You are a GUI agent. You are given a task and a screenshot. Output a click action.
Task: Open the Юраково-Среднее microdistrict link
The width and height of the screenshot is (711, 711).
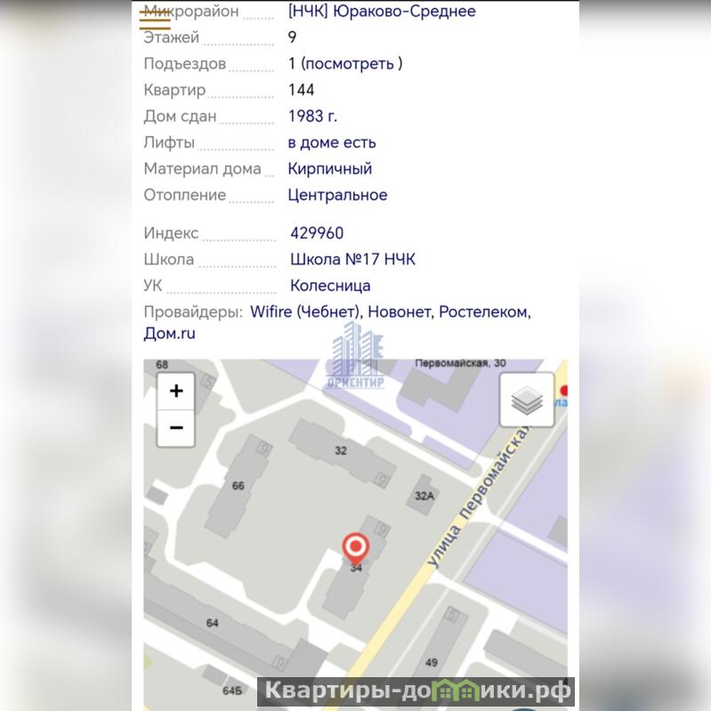coord(382,11)
